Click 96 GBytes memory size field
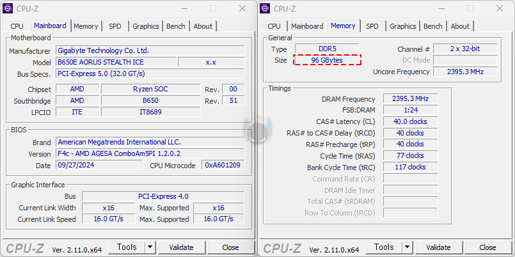The height and width of the screenshot is (257, 515). click(327, 60)
